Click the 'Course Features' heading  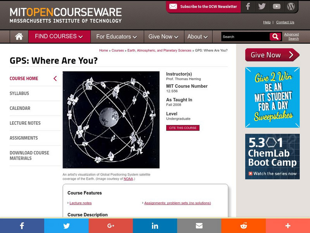pyautogui.click(x=84, y=193)
